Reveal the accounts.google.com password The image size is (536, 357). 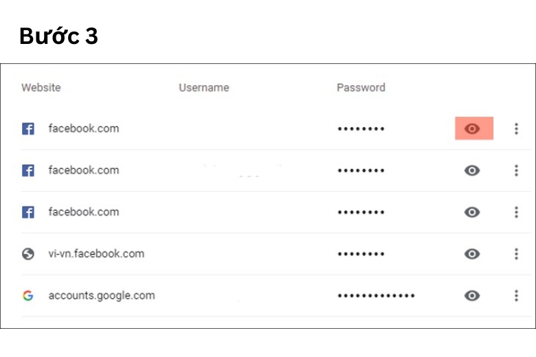tap(472, 296)
